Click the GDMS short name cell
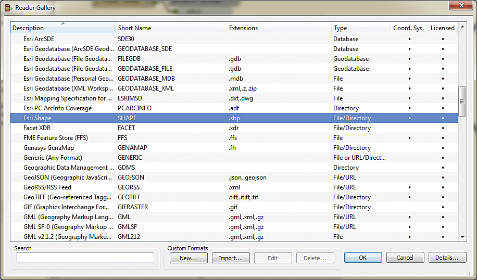 point(126,168)
